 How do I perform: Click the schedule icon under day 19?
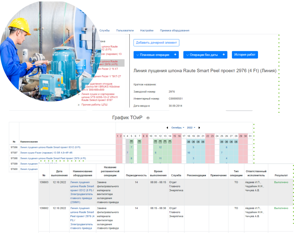pyautogui.click(x=193, y=142)
